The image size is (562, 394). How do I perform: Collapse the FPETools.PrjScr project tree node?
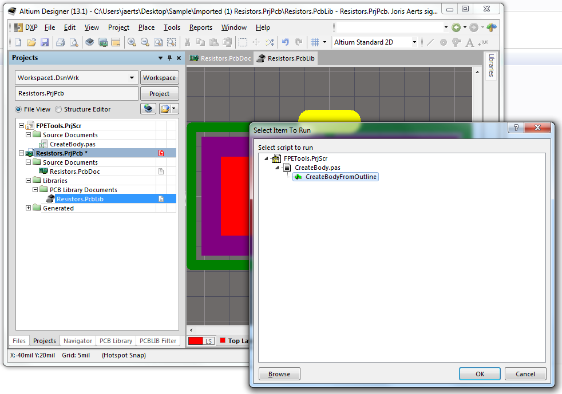(22, 126)
